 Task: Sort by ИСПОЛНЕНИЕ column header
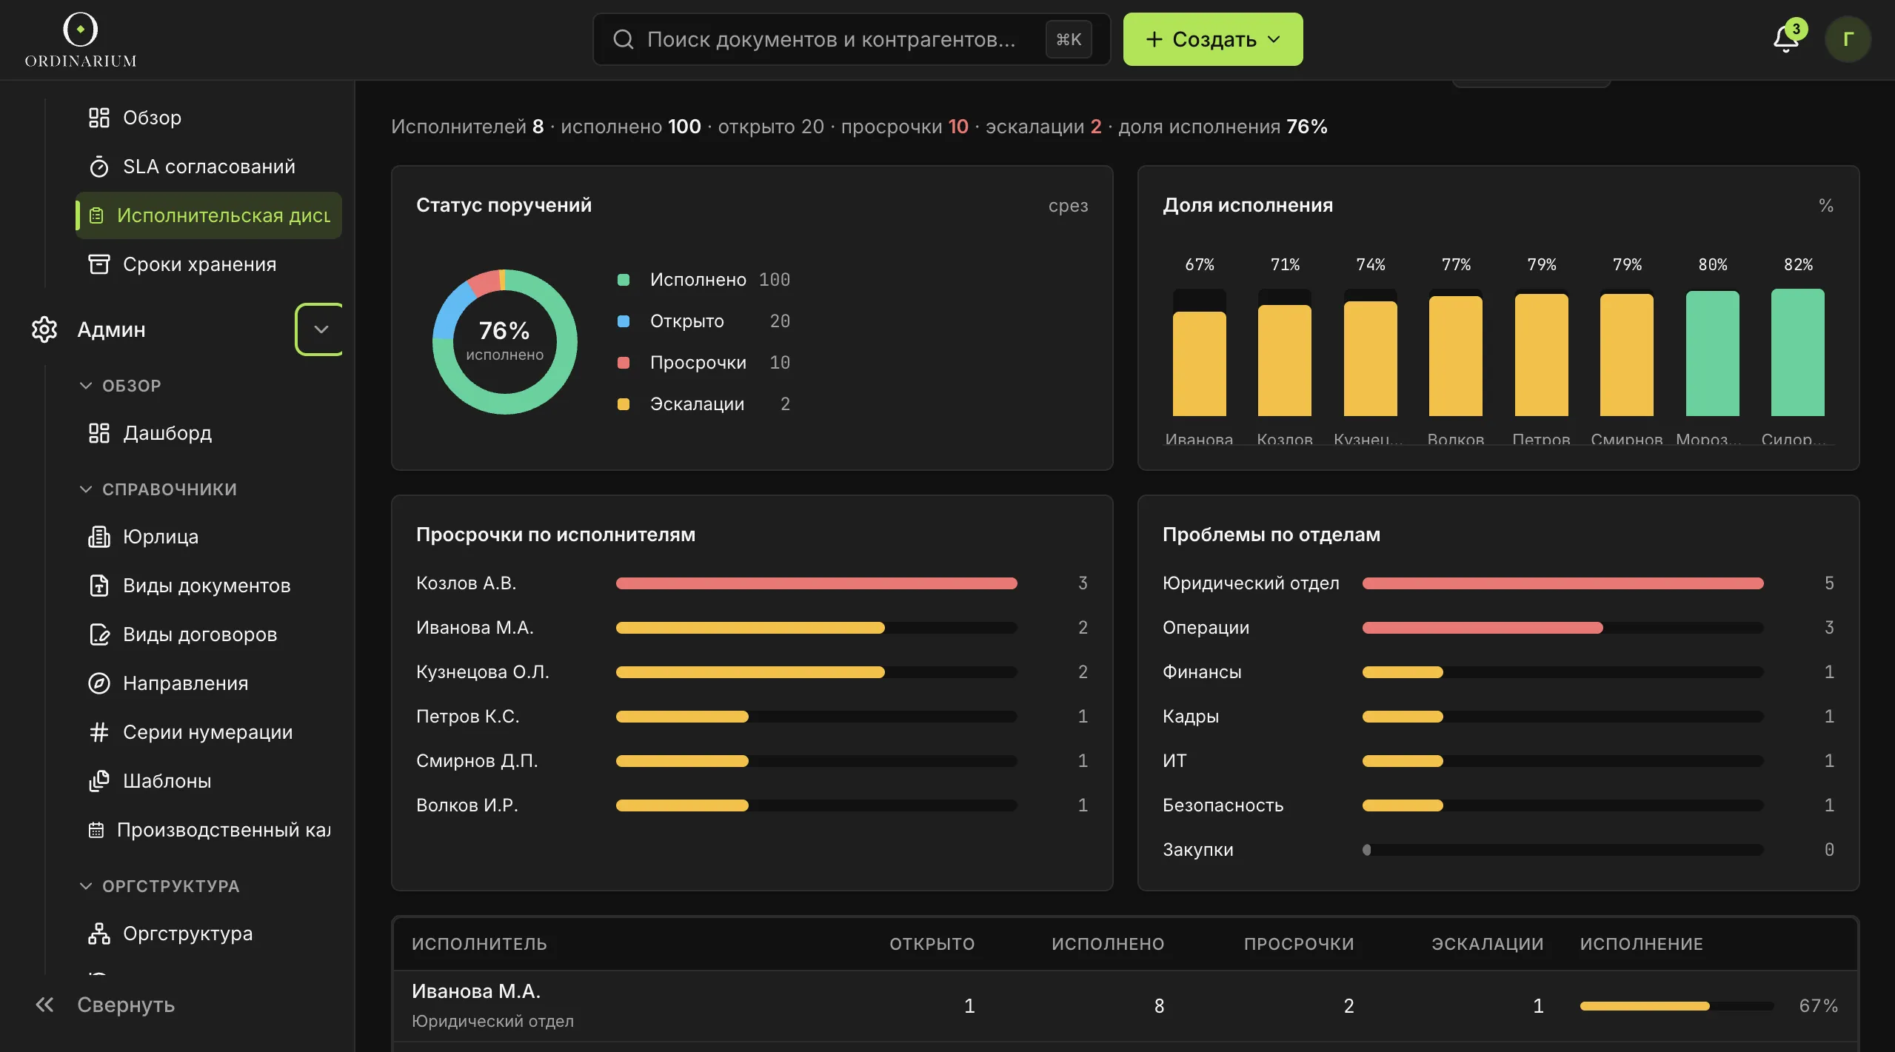coord(1641,944)
